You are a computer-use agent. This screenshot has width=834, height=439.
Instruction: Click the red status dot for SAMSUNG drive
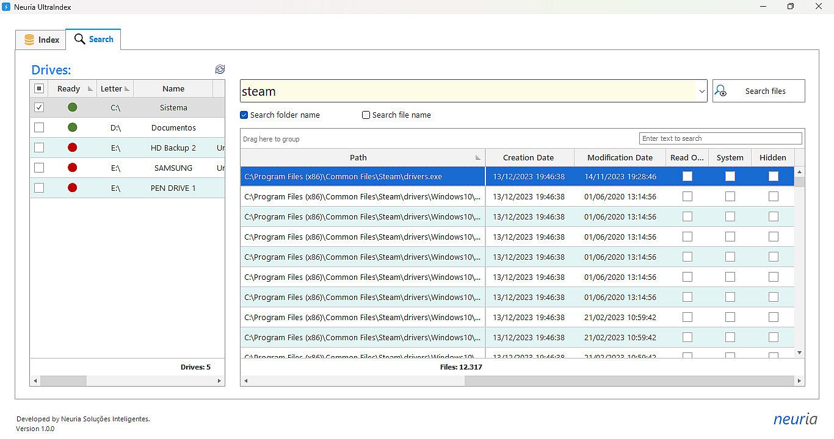pos(73,168)
